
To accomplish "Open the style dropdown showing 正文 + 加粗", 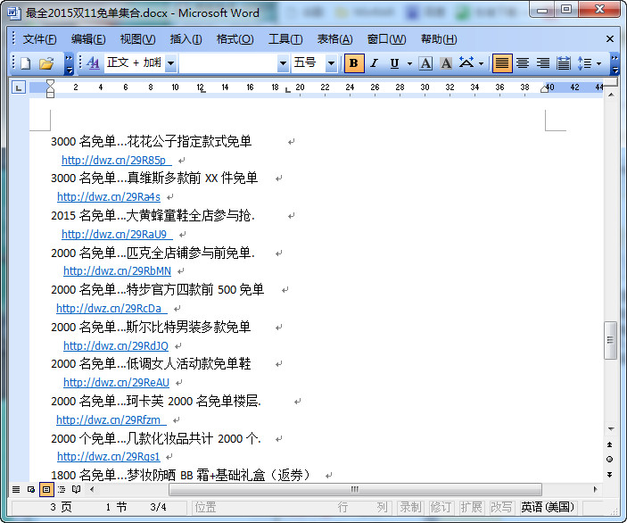I will click(x=170, y=63).
